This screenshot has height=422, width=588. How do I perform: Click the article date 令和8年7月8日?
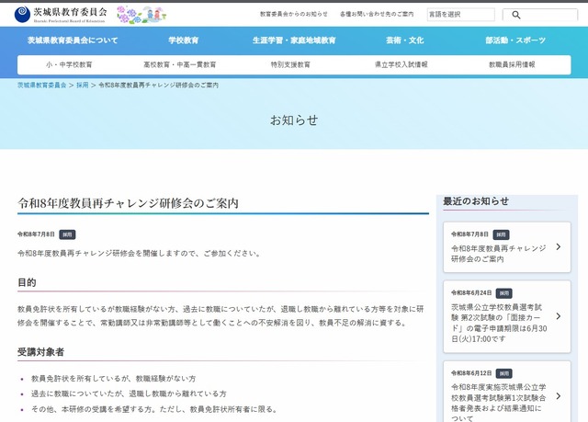(36, 234)
